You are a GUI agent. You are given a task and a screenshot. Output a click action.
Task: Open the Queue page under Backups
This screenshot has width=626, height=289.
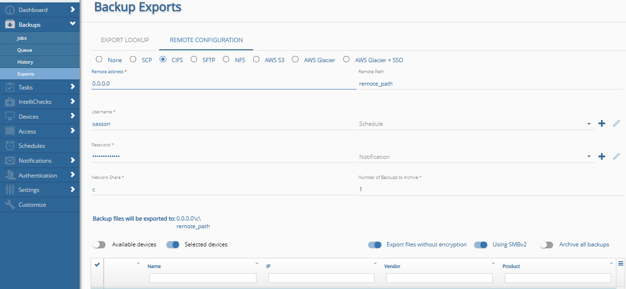24,50
